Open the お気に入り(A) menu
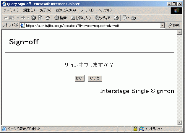Image resolution: width=185 pixels, height=133 pixels. pos(66,10)
